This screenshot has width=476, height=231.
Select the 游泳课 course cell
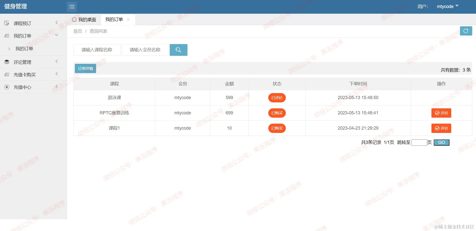pyautogui.click(x=114, y=98)
